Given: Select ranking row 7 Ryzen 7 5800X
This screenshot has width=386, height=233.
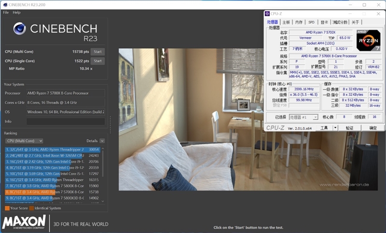Looking at the screenshot, I should coord(53,186).
